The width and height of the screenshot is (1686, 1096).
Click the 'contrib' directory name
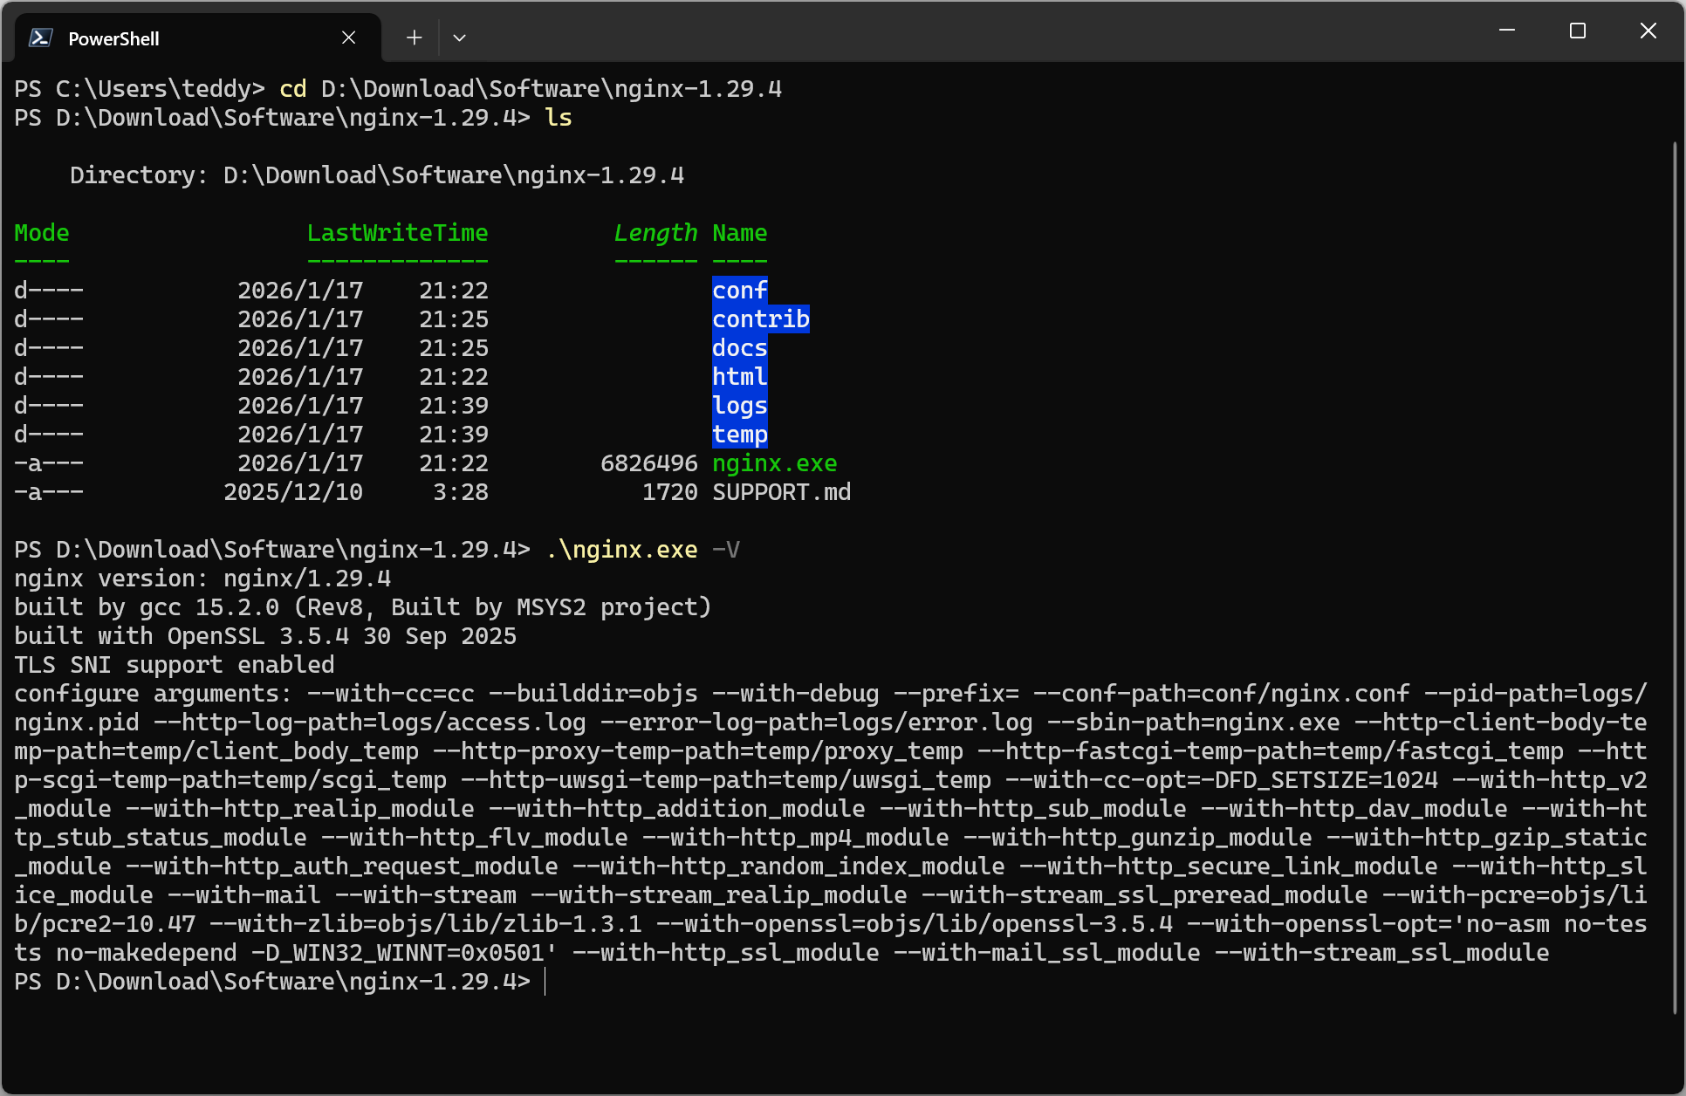tap(761, 319)
